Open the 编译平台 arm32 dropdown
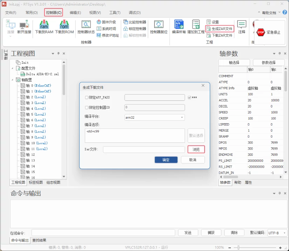Image resolution: width=289 pixels, height=251 pixels. tap(154, 118)
